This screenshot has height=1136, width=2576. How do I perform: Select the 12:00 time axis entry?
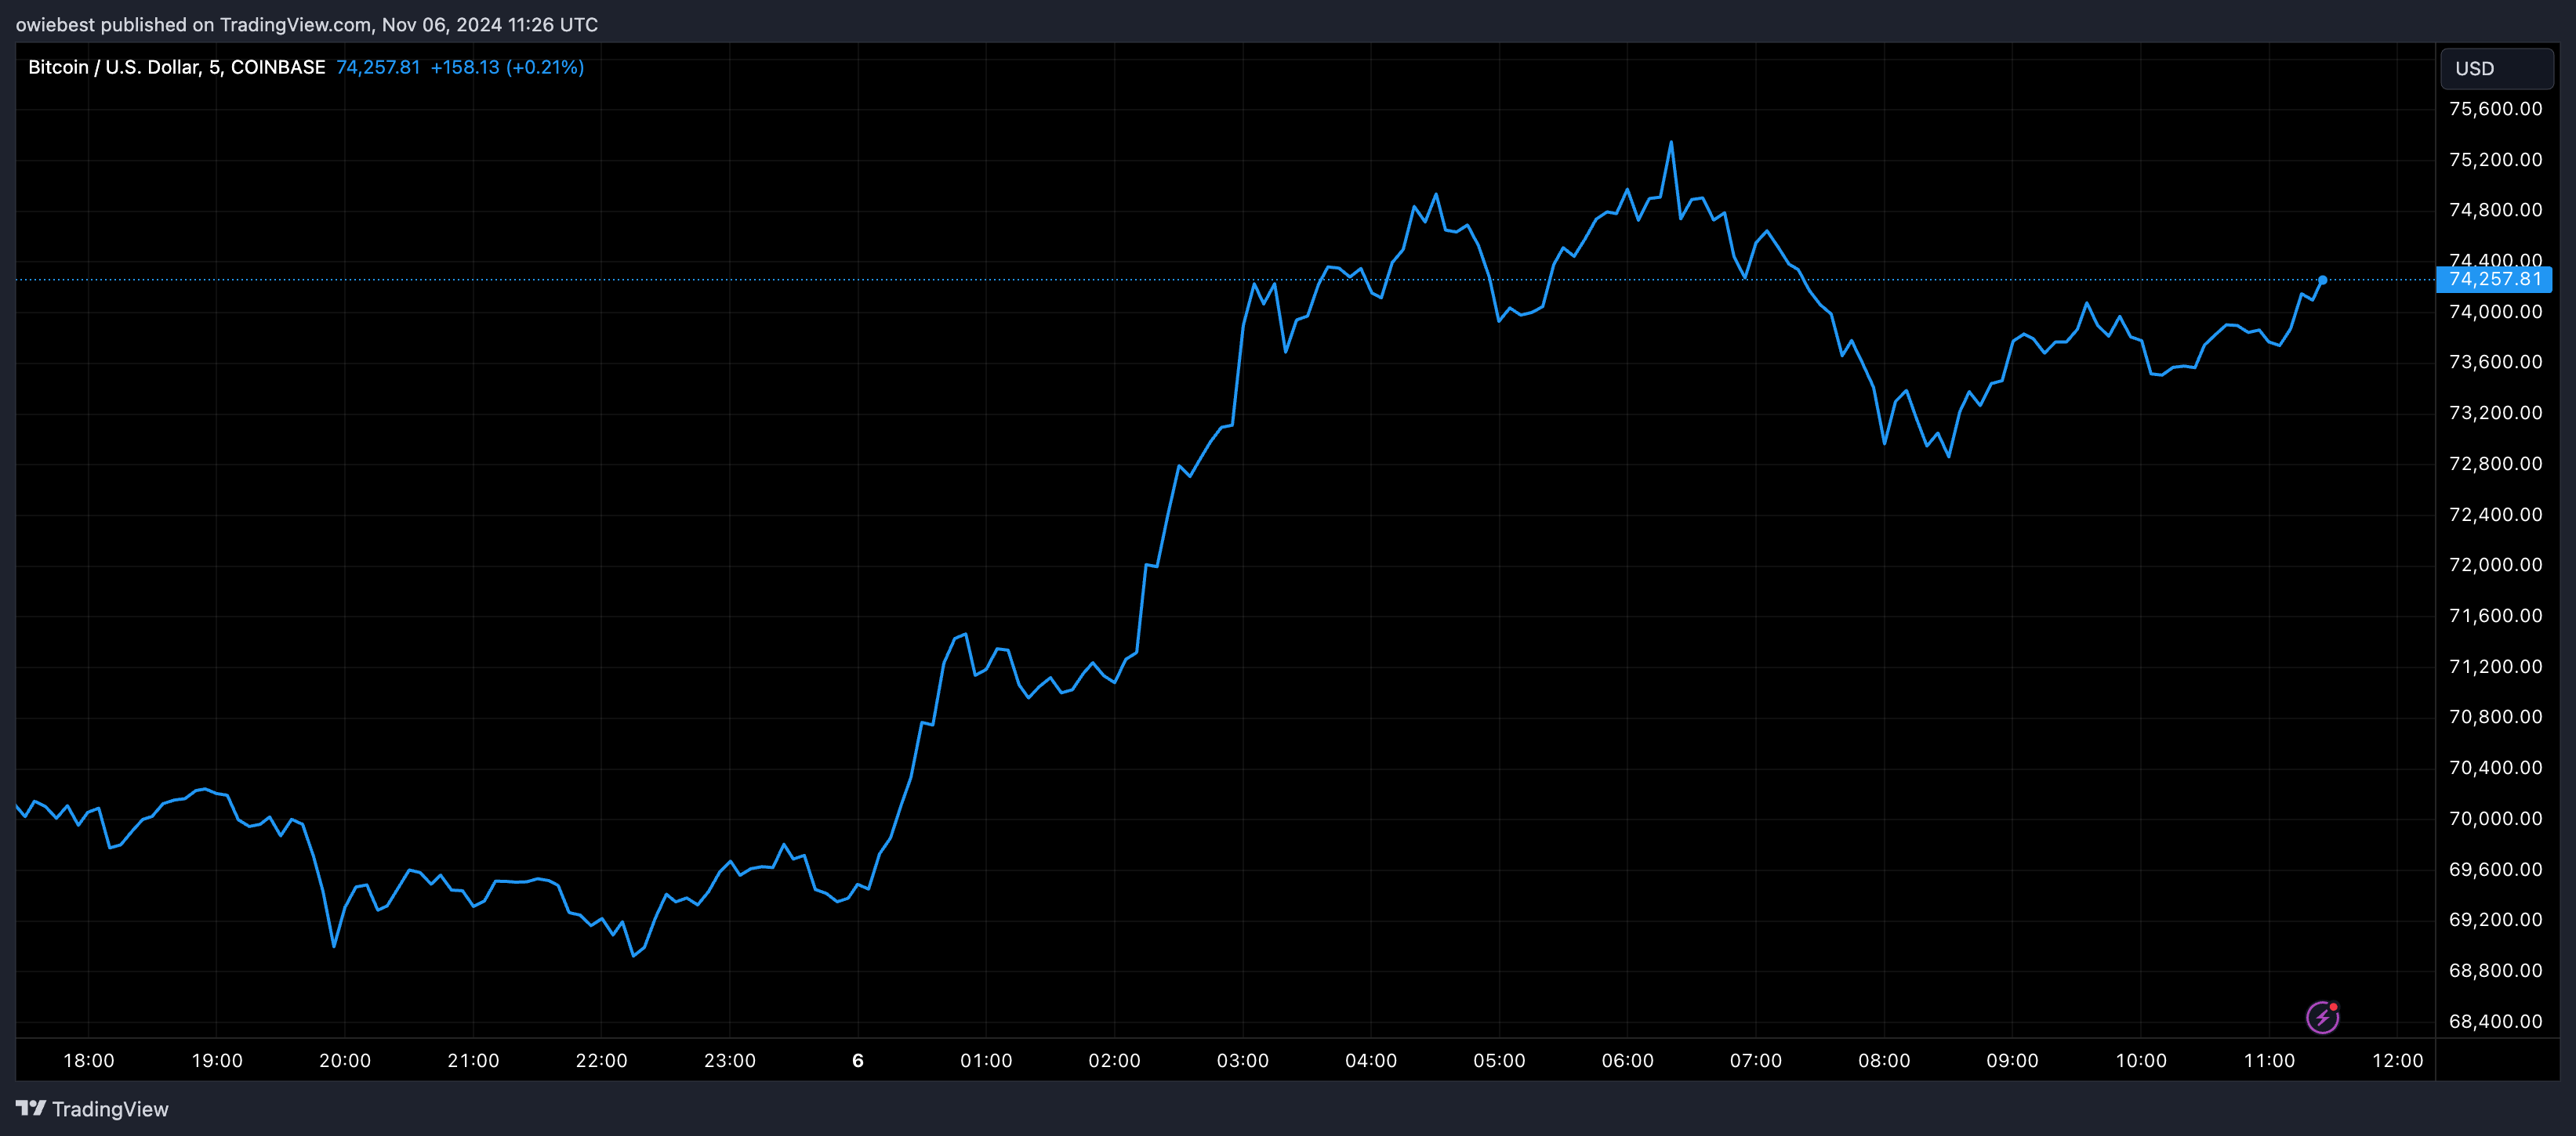[x=2397, y=1061]
